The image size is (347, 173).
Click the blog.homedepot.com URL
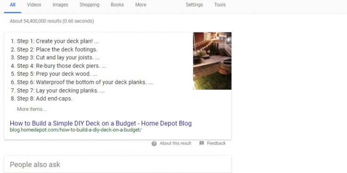(x=75, y=130)
